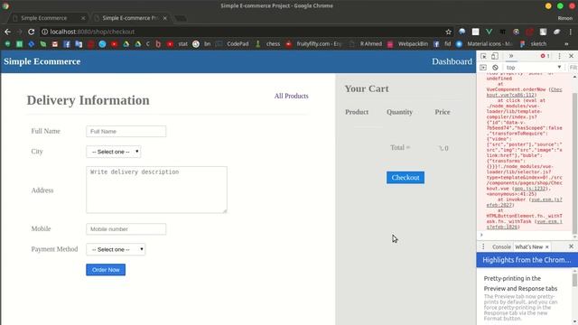This screenshot has height=325, width=578.
Task: Switch to the Console drawer tab
Action: 501,246
